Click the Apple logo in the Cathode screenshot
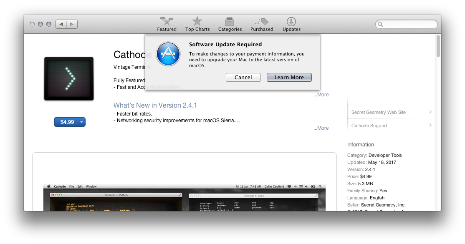This screenshot has width=465, height=244. 49,186
